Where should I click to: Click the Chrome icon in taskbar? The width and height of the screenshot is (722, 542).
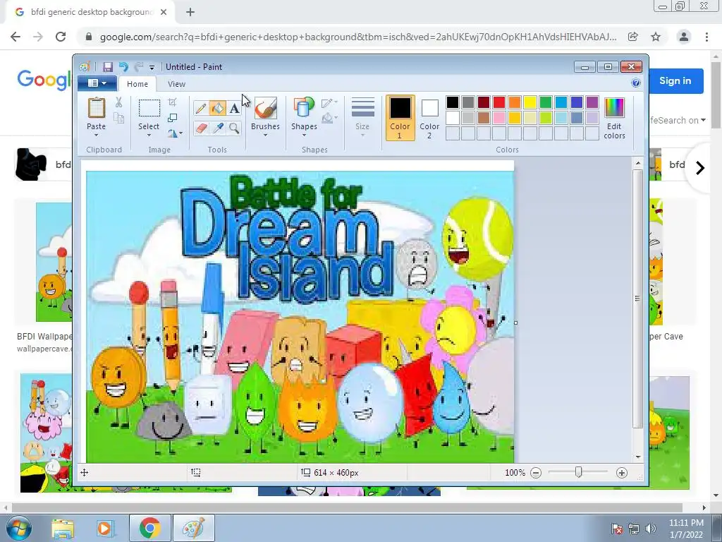(x=149, y=528)
